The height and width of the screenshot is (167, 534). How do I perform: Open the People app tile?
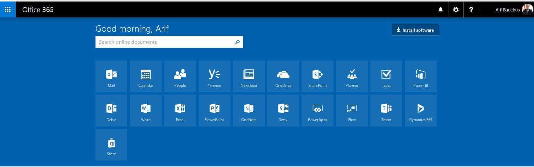(x=180, y=76)
